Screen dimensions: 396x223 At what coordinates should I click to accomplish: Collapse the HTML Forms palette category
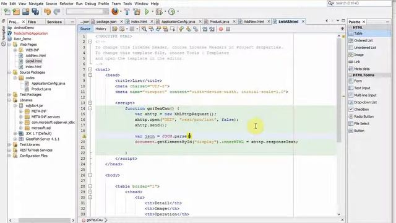coord(351,75)
